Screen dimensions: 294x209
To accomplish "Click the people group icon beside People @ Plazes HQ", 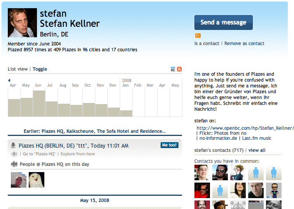I will click(14, 164).
